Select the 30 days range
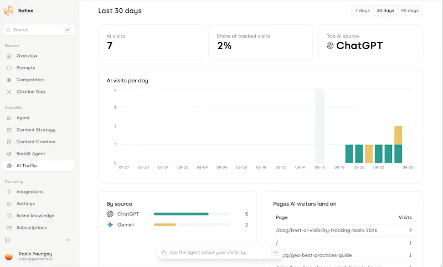The width and height of the screenshot is (443, 267). click(385, 11)
